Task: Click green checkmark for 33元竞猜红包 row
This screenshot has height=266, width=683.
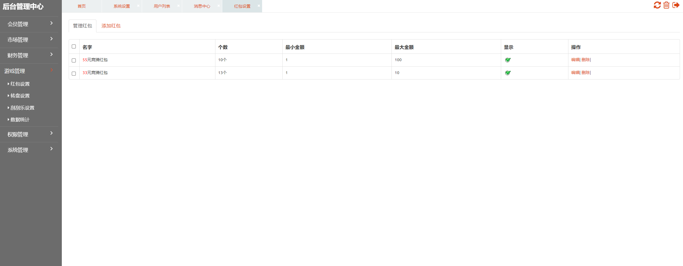Action: (x=508, y=73)
